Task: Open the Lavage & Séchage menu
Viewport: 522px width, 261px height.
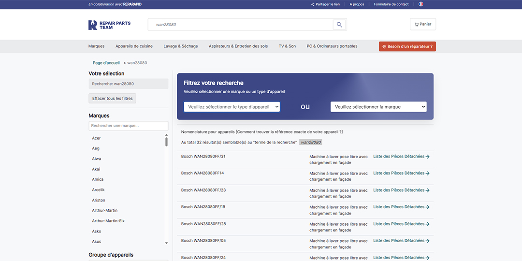Action: [181, 46]
